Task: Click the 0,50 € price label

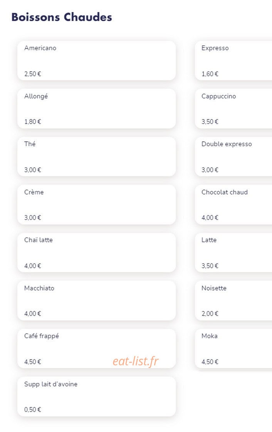Action: (x=32, y=409)
